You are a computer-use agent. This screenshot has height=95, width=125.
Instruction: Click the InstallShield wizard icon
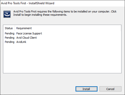[x=7, y=14]
